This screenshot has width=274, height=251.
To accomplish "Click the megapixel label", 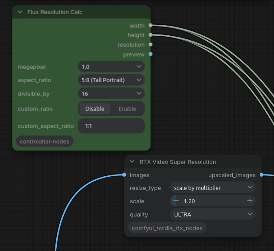I will point(31,67).
